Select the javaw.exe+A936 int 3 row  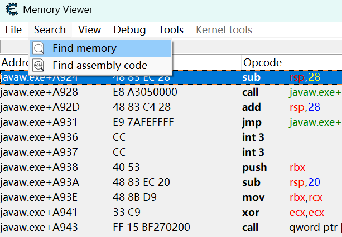pyautogui.click(x=167, y=137)
